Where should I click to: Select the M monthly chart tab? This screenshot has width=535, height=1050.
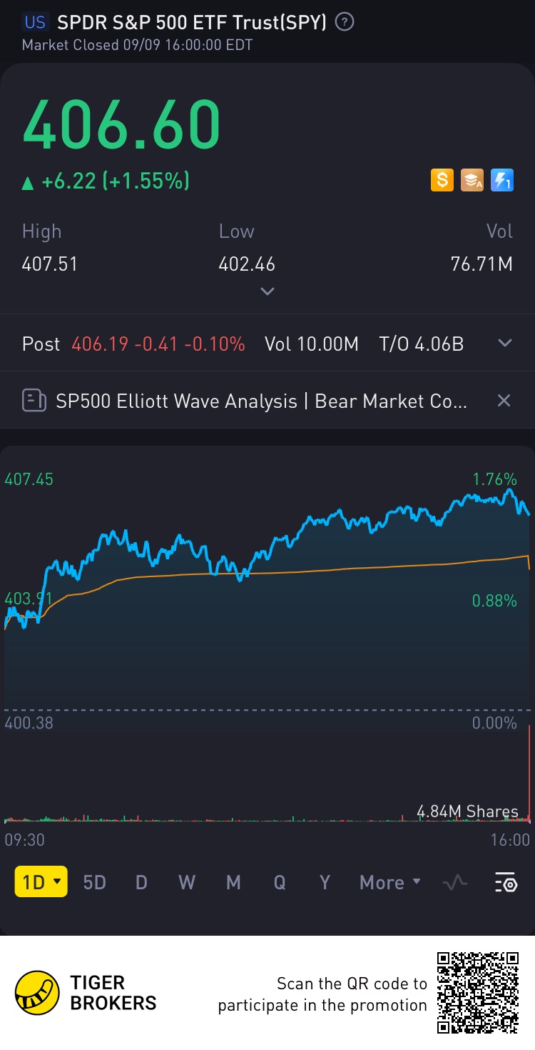[x=233, y=883]
